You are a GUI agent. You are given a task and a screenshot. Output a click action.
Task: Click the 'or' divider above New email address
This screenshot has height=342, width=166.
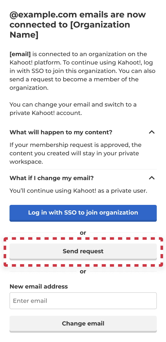tap(83, 271)
